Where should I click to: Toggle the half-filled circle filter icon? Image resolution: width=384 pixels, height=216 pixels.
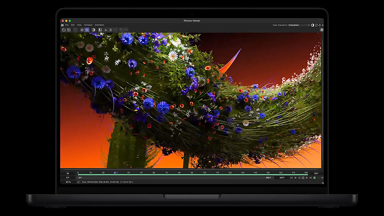click(x=93, y=30)
